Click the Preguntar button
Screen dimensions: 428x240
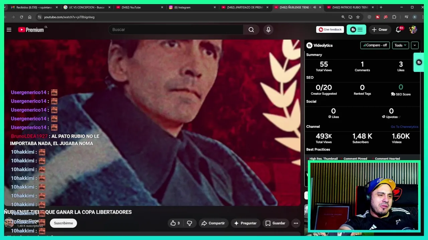(245, 223)
